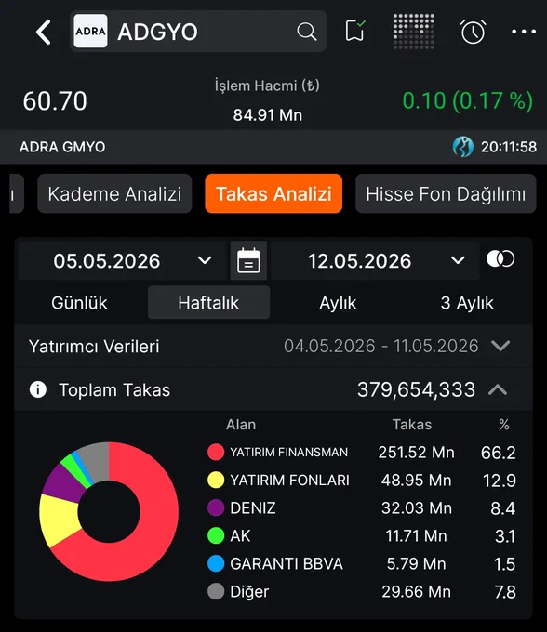
Task: Tap the info icon beside Toplam Takas
Action: tap(38, 389)
